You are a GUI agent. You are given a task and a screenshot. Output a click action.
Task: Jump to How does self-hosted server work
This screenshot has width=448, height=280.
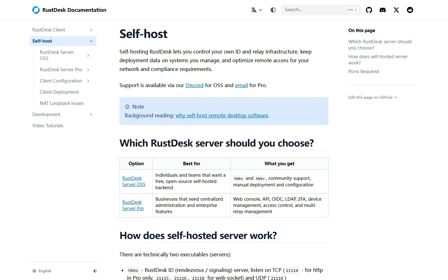pyautogui.click(x=378, y=60)
